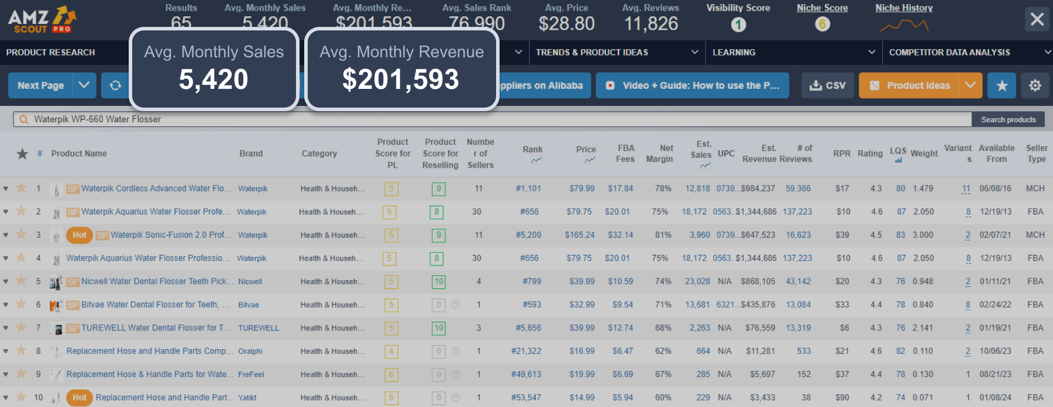
Task: Favorite the Oralphi row star
Action: click(21, 350)
